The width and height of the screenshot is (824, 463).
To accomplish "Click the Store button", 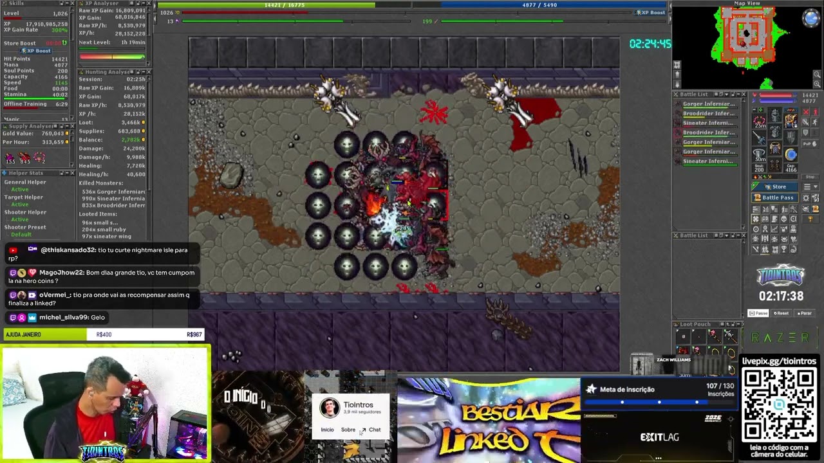I will (x=775, y=186).
